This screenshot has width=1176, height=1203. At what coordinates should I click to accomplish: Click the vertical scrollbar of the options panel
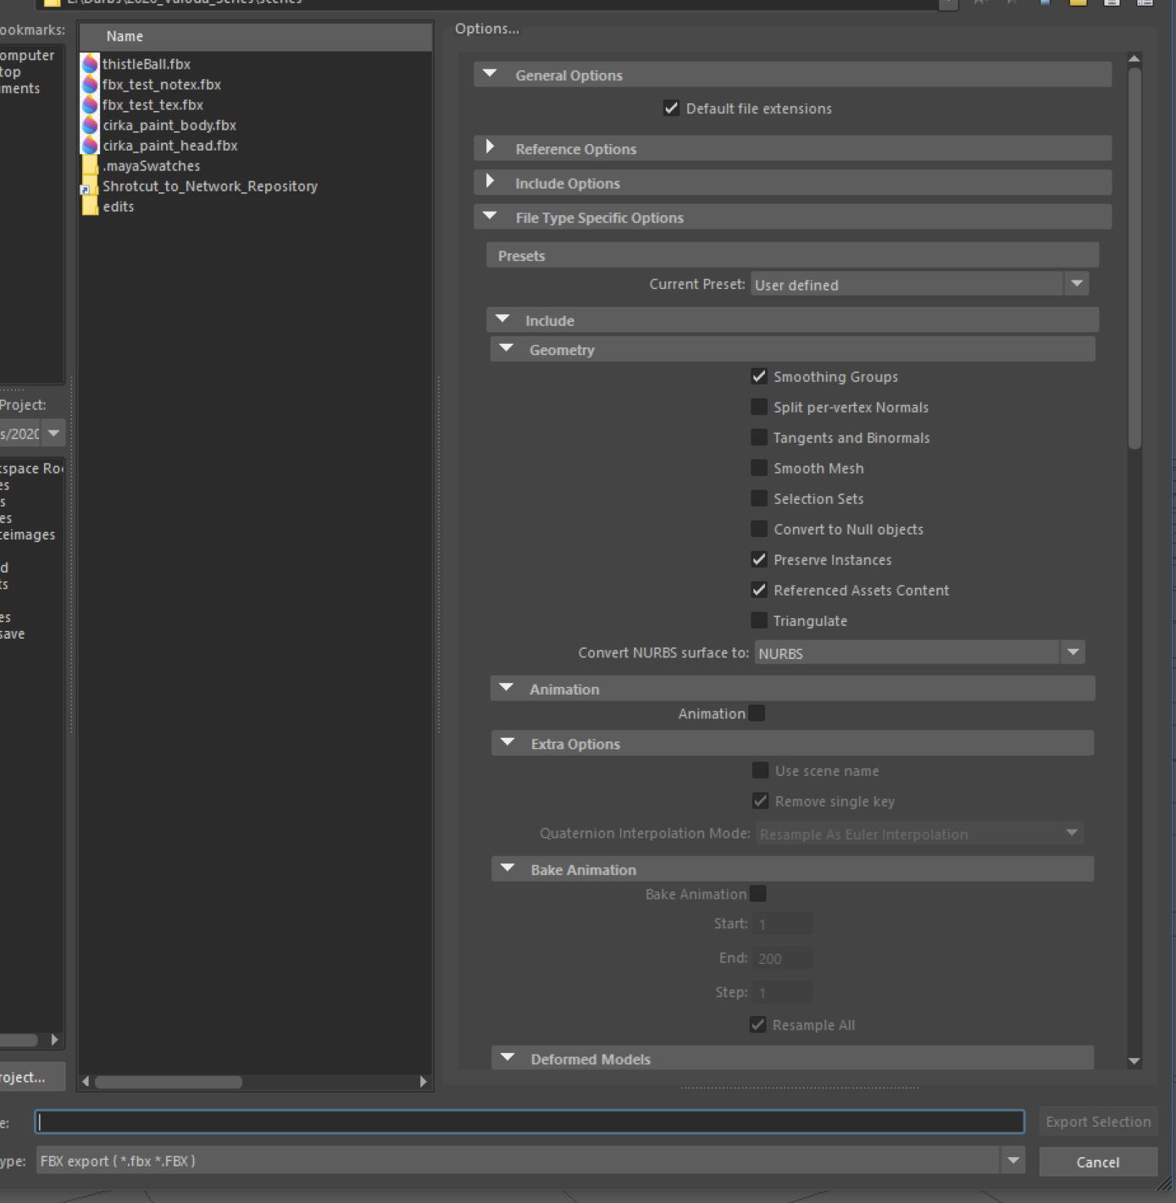click(x=1134, y=254)
